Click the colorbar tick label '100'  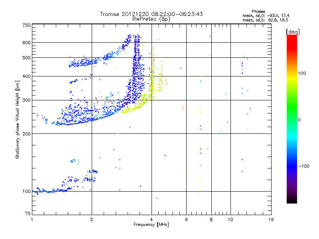click(x=302, y=73)
